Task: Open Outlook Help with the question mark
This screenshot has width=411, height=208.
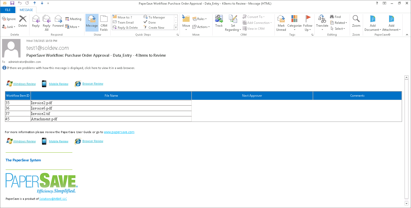Action: (x=377, y=3)
